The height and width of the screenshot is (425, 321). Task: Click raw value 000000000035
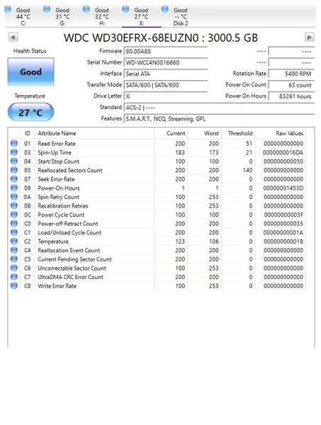(x=283, y=224)
